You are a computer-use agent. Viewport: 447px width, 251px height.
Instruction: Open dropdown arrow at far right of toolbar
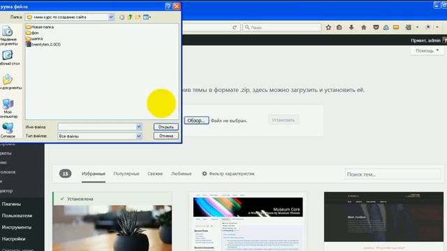coord(437,27)
